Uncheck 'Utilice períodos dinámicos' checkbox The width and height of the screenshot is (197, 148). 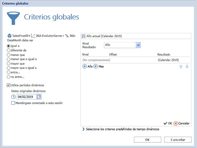click(8, 85)
